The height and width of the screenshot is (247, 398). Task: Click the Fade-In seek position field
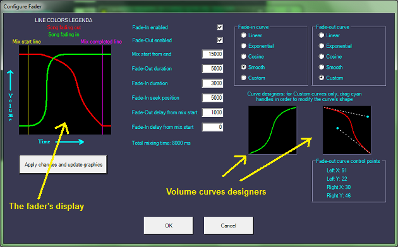(212, 98)
